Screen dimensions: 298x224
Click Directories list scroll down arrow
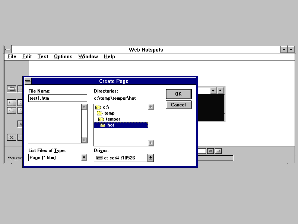[x=151, y=143]
